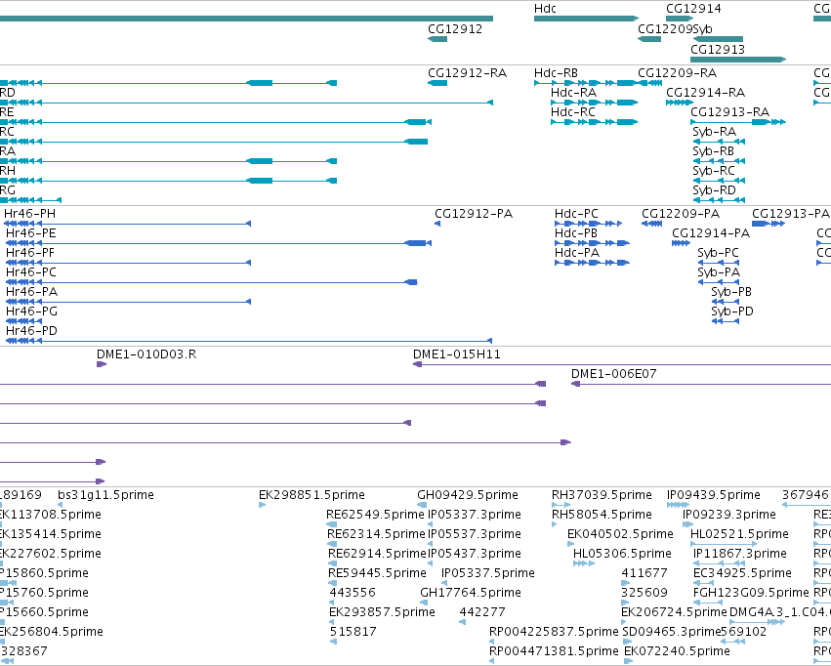The width and height of the screenshot is (831, 666).
Task: Open EST IP09439.5prime
Action: click(x=714, y=495)
